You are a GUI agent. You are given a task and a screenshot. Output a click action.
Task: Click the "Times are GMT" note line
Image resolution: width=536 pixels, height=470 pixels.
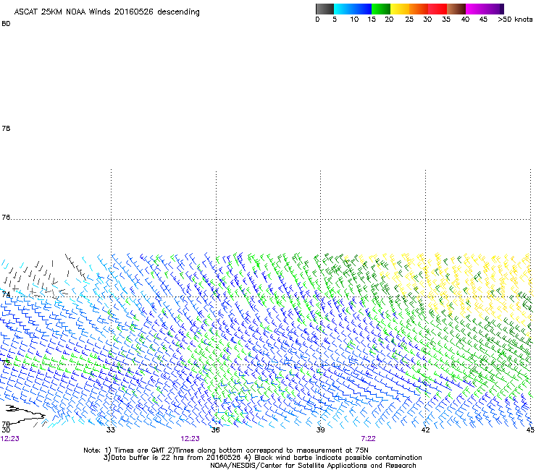(226, 450)
